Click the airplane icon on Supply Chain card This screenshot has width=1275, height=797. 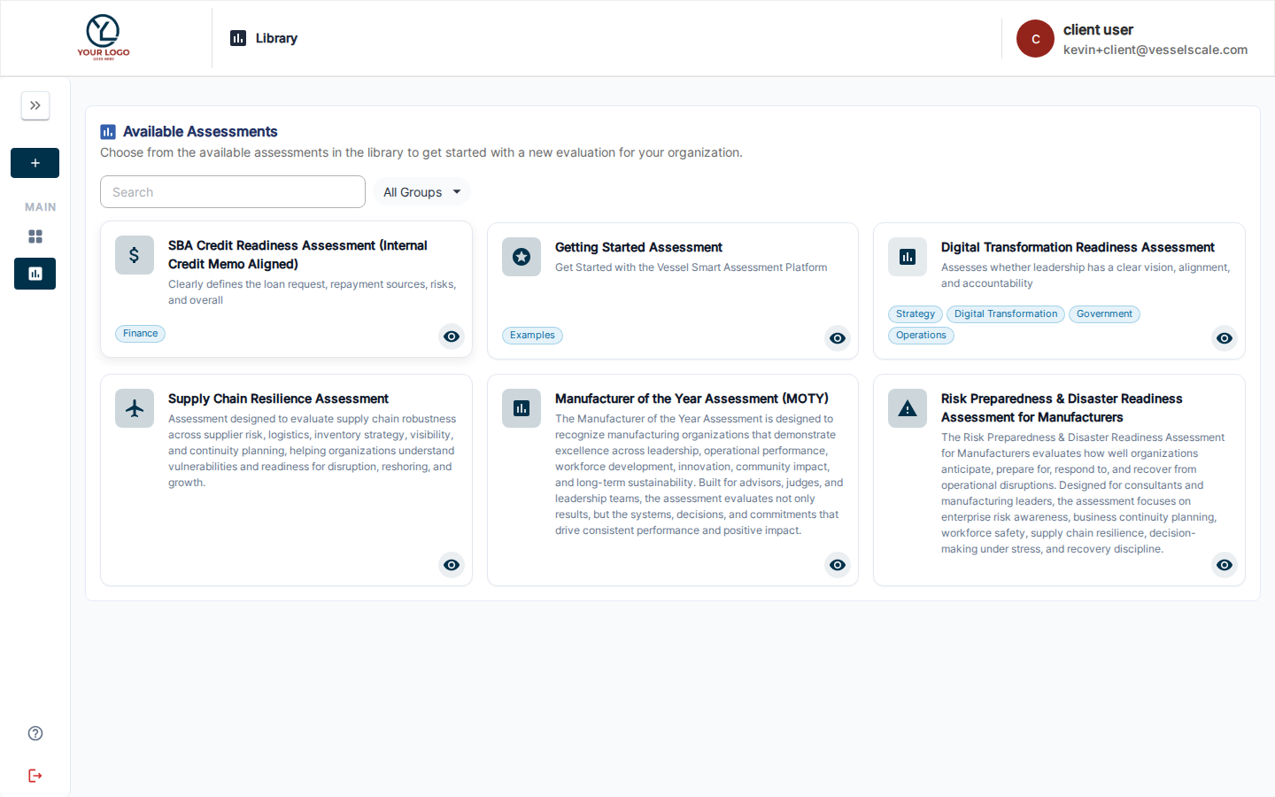click(135, 408)
